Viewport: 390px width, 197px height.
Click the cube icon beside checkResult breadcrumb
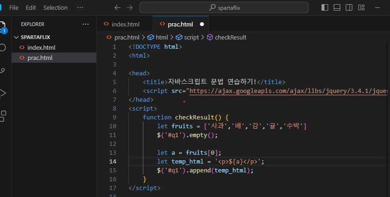click(210, 37)
